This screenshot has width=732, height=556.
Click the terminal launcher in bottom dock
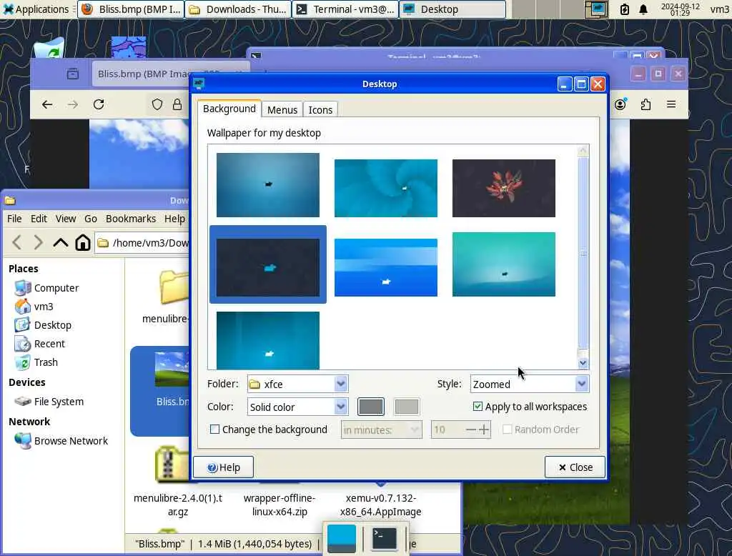click(384, 538)
